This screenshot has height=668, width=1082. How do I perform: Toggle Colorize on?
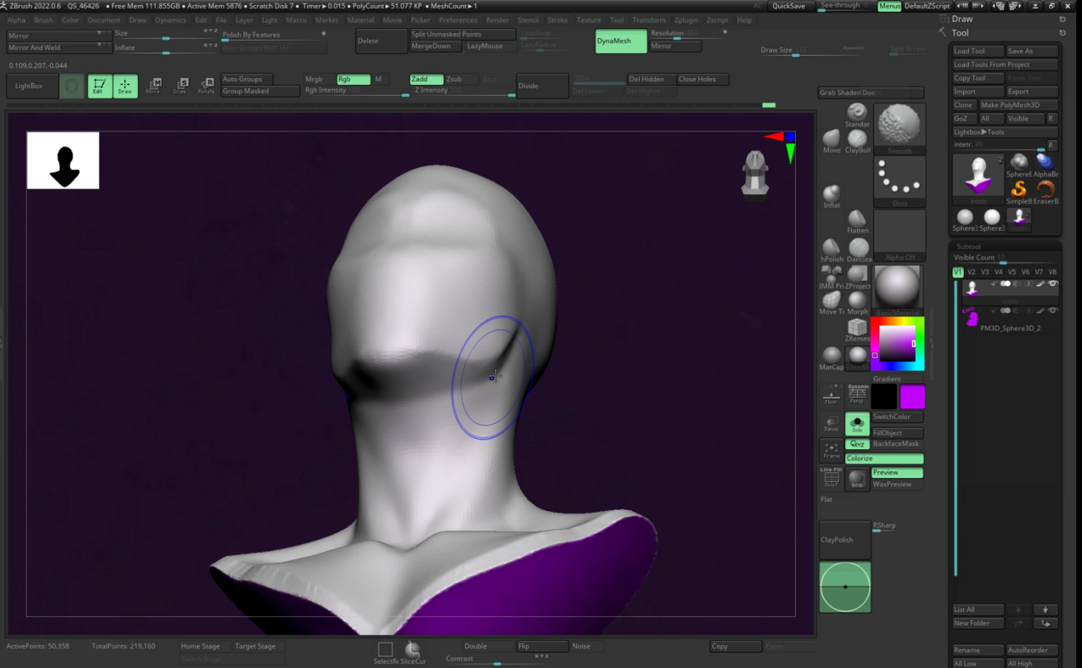884,459
